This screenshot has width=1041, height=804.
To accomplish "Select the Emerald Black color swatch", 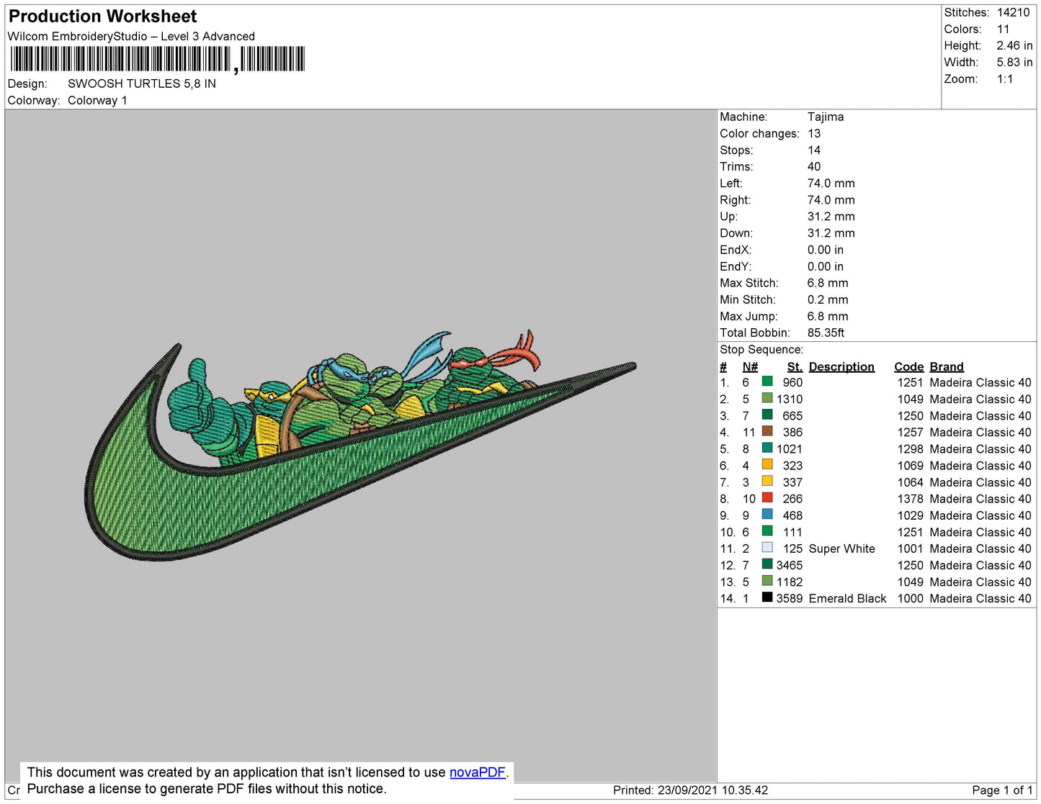I will [x=767, y=597].
